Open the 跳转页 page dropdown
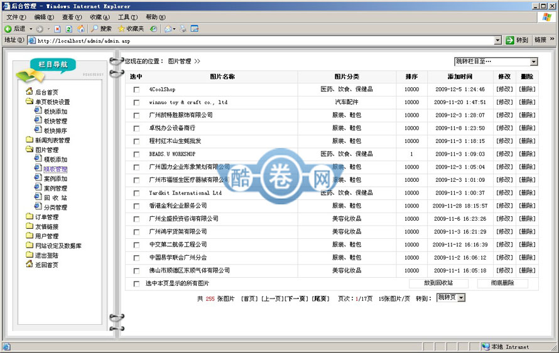Screen dimensions: 559x353 (x=451, y=298)
